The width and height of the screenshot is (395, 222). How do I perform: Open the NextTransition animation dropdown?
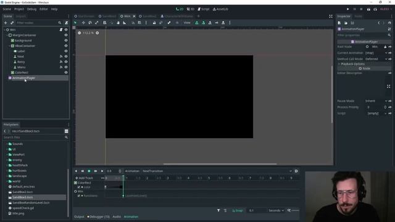tap(217, 171)
